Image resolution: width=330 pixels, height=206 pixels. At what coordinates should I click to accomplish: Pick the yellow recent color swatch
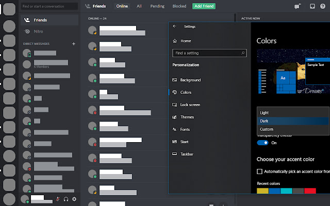point(262,191)
